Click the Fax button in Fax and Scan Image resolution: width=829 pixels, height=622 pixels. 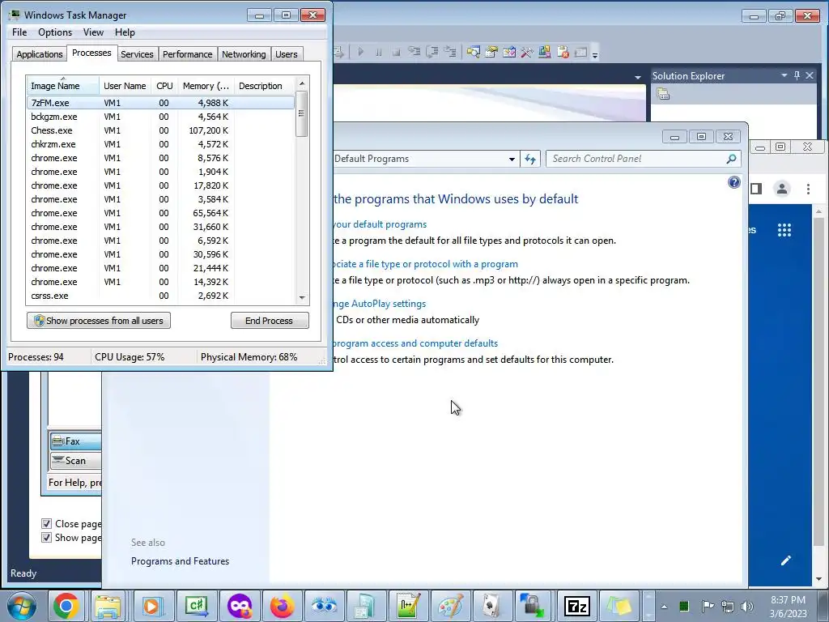(75, 441)
